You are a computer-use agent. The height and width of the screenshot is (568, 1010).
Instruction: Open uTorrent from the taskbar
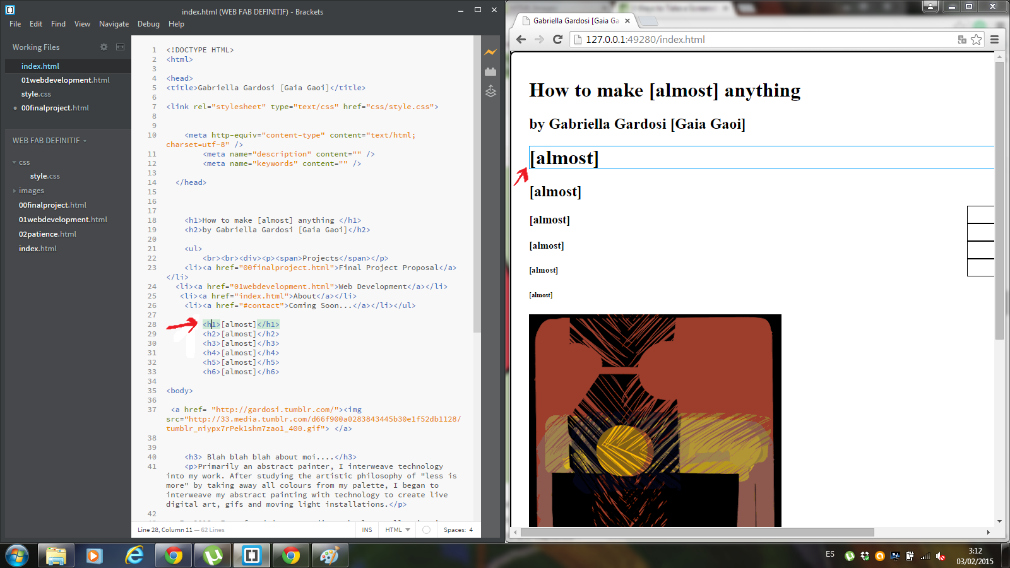point(213,556)
